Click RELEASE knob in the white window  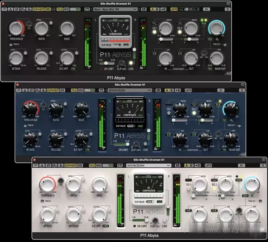pos(74,215)
